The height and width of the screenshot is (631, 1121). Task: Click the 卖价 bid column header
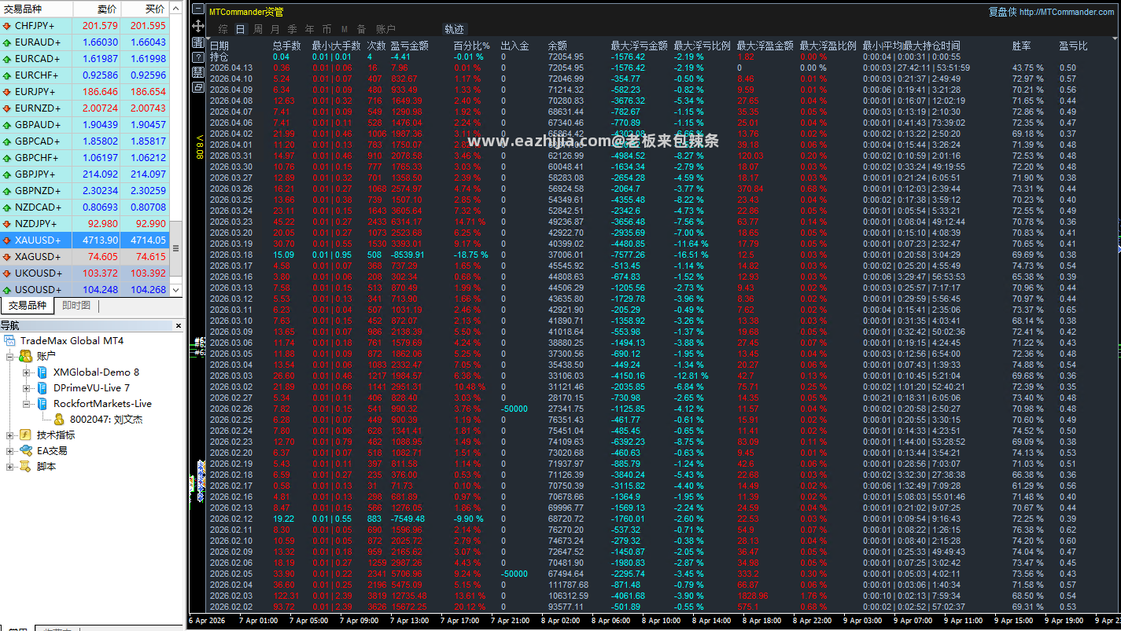tap(97, 9)
